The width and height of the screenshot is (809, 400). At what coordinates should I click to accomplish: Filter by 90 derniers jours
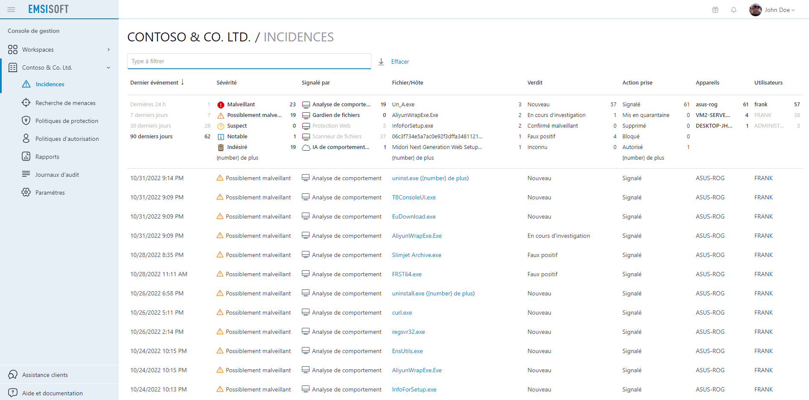coord(151,136)
